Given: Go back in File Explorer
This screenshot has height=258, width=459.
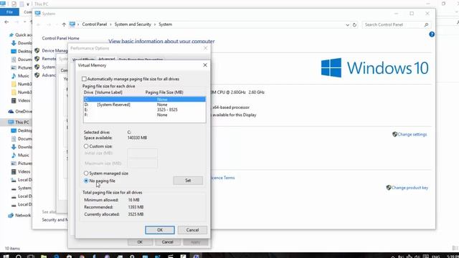Looking at the screenshot, I should click(x=6, y=22).
